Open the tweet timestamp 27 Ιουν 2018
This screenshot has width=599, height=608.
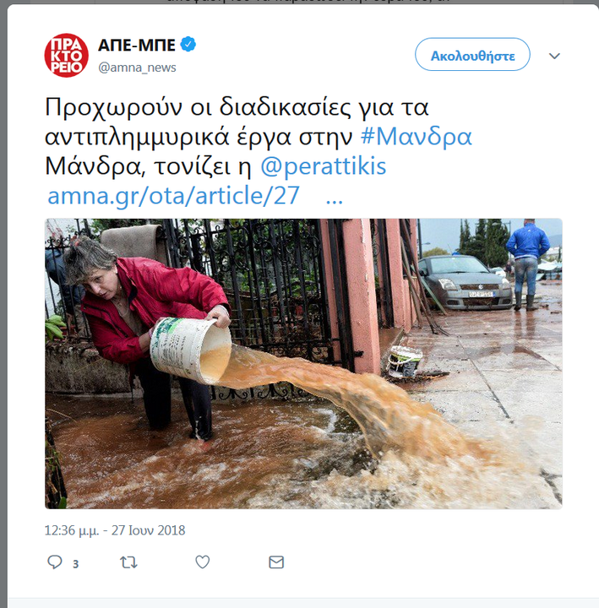pyautogui.click(x=115, y=530)
